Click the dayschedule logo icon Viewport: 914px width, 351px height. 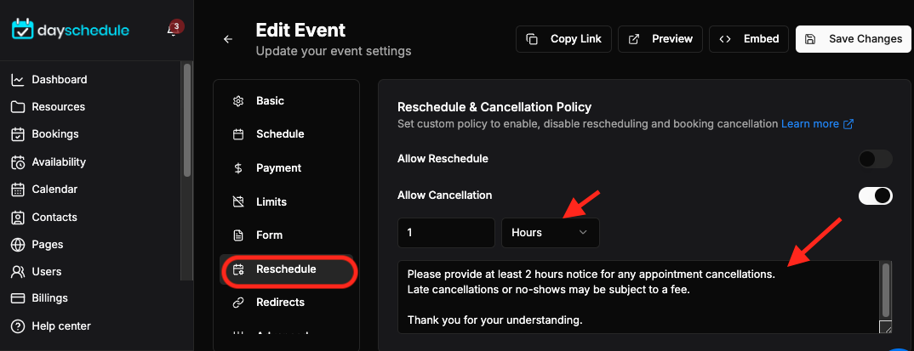(23, 31)
